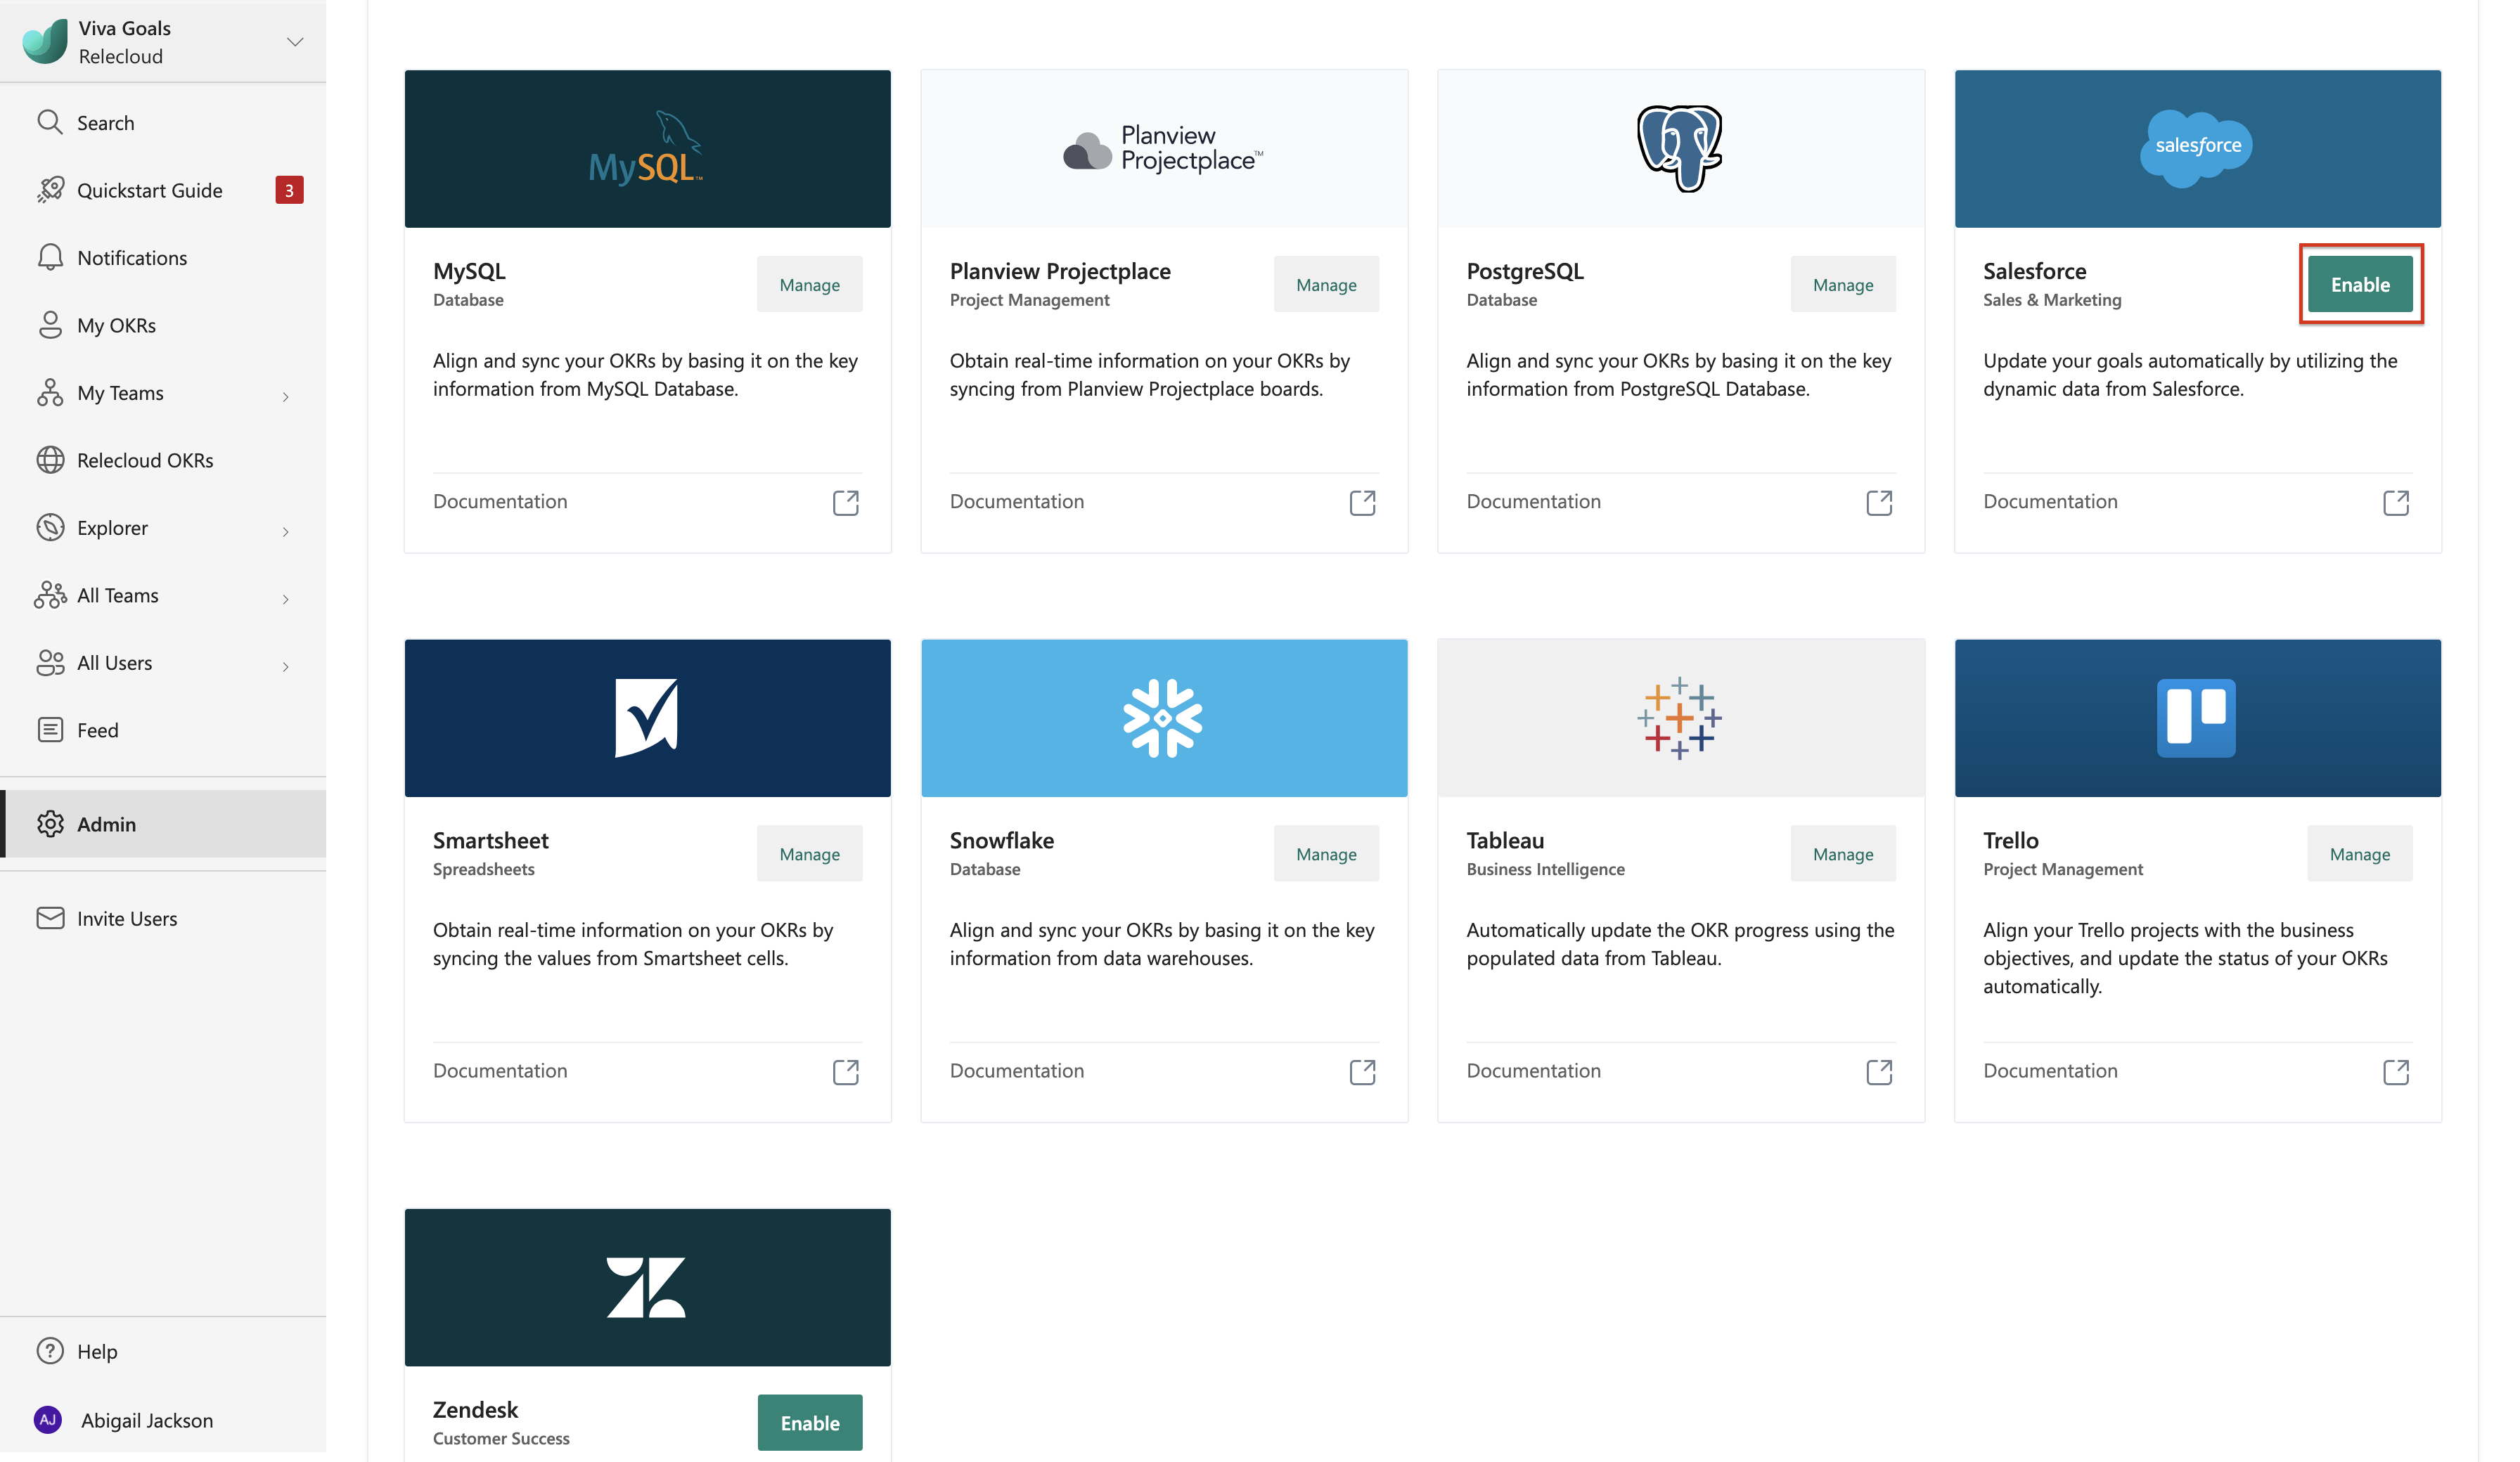
Task: Click the Admin gear icon
Action: 50,824
